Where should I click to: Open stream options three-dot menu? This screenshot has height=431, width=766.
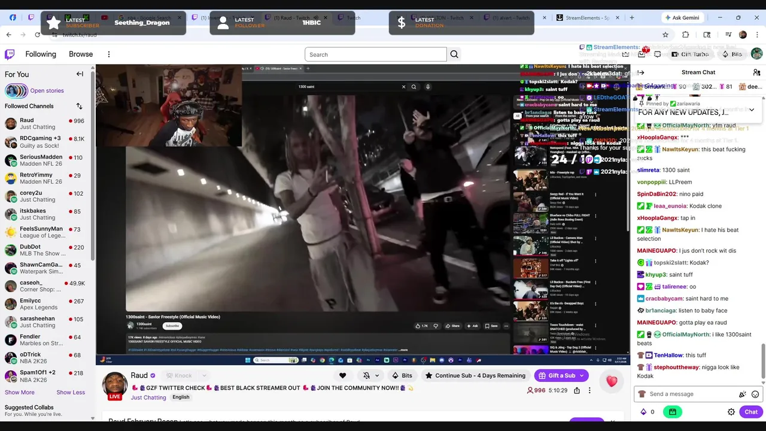click(589, 390)
